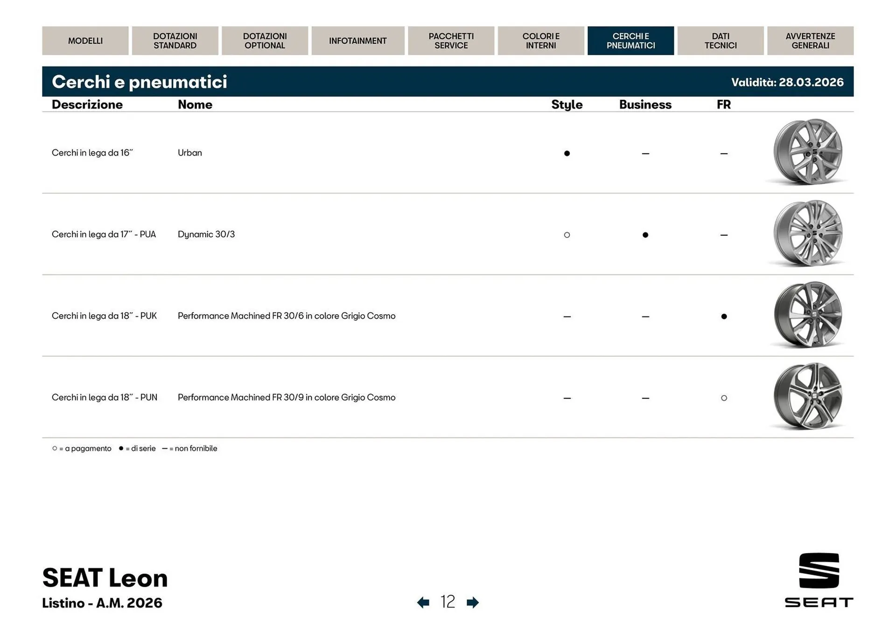Viewport: 896px width, 634px height.
Task: Click the 'Validità: 28.03.2026' date text
Action: coord(787,82)
